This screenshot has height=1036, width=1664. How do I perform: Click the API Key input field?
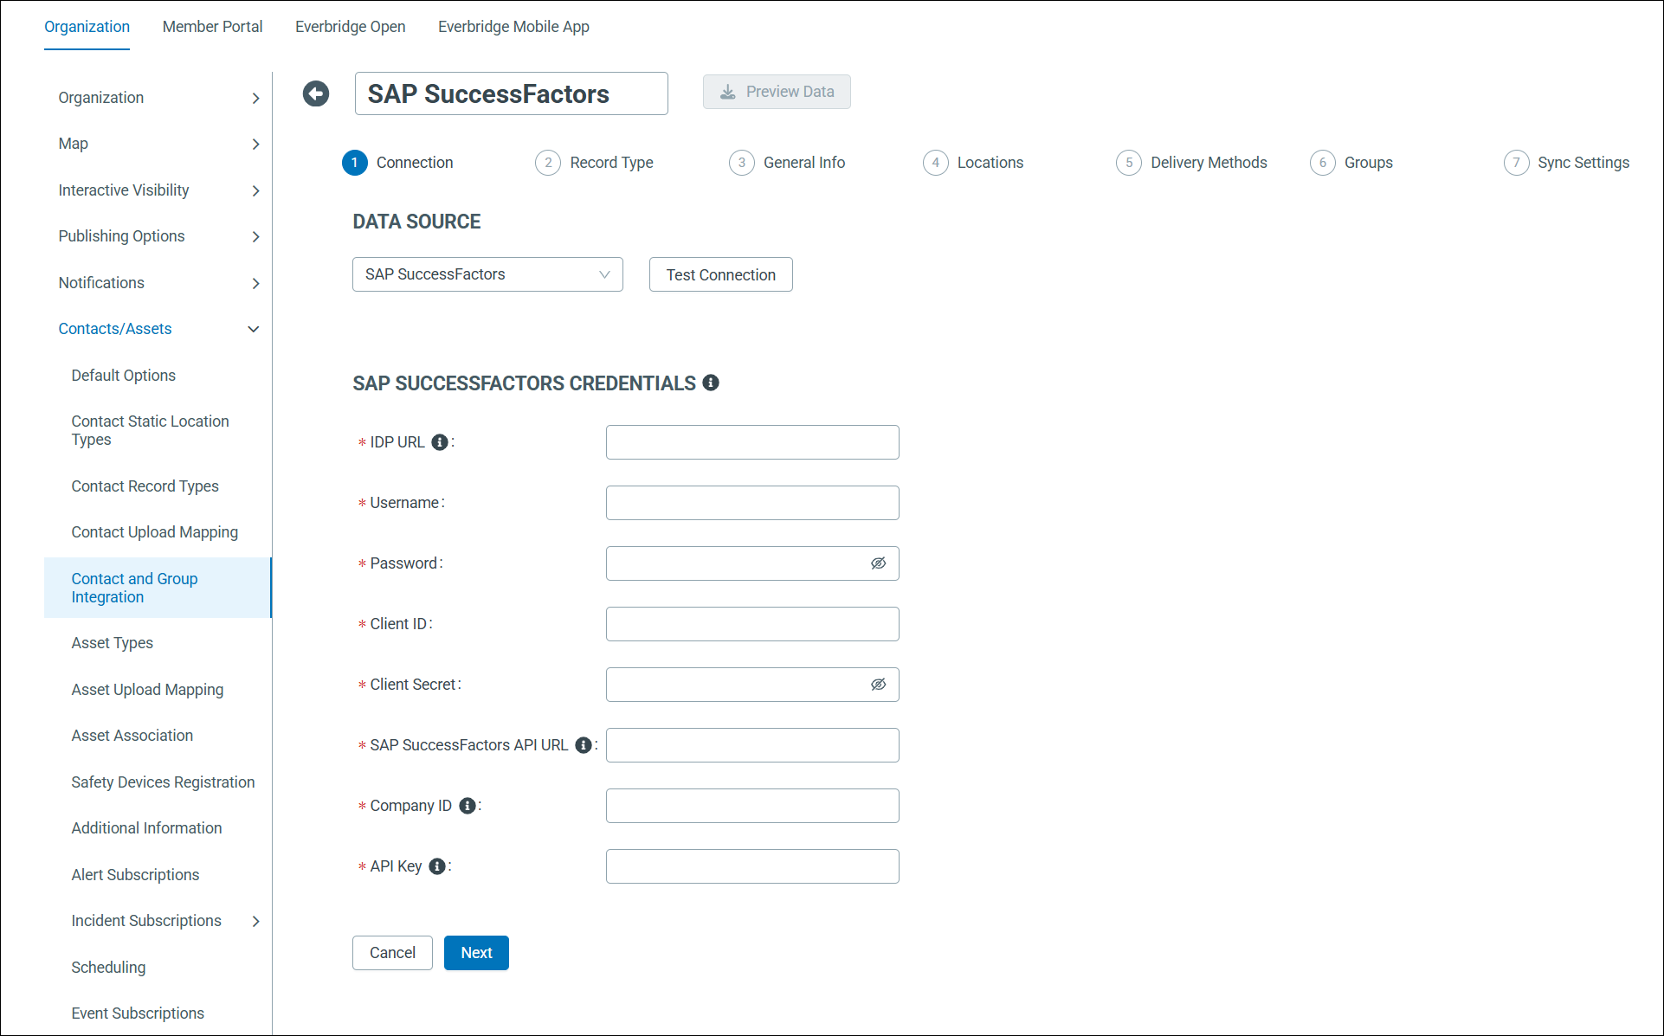point(752,866)
